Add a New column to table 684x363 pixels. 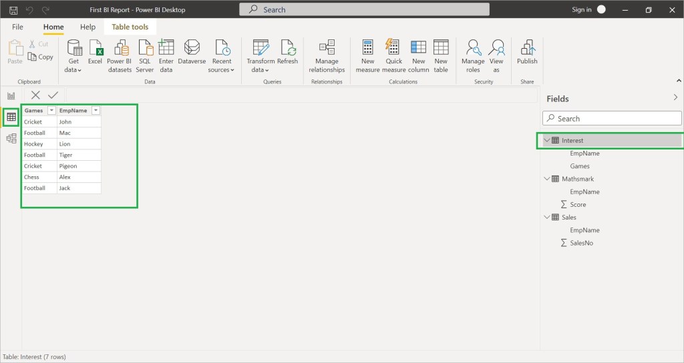[x=418, y=56]
